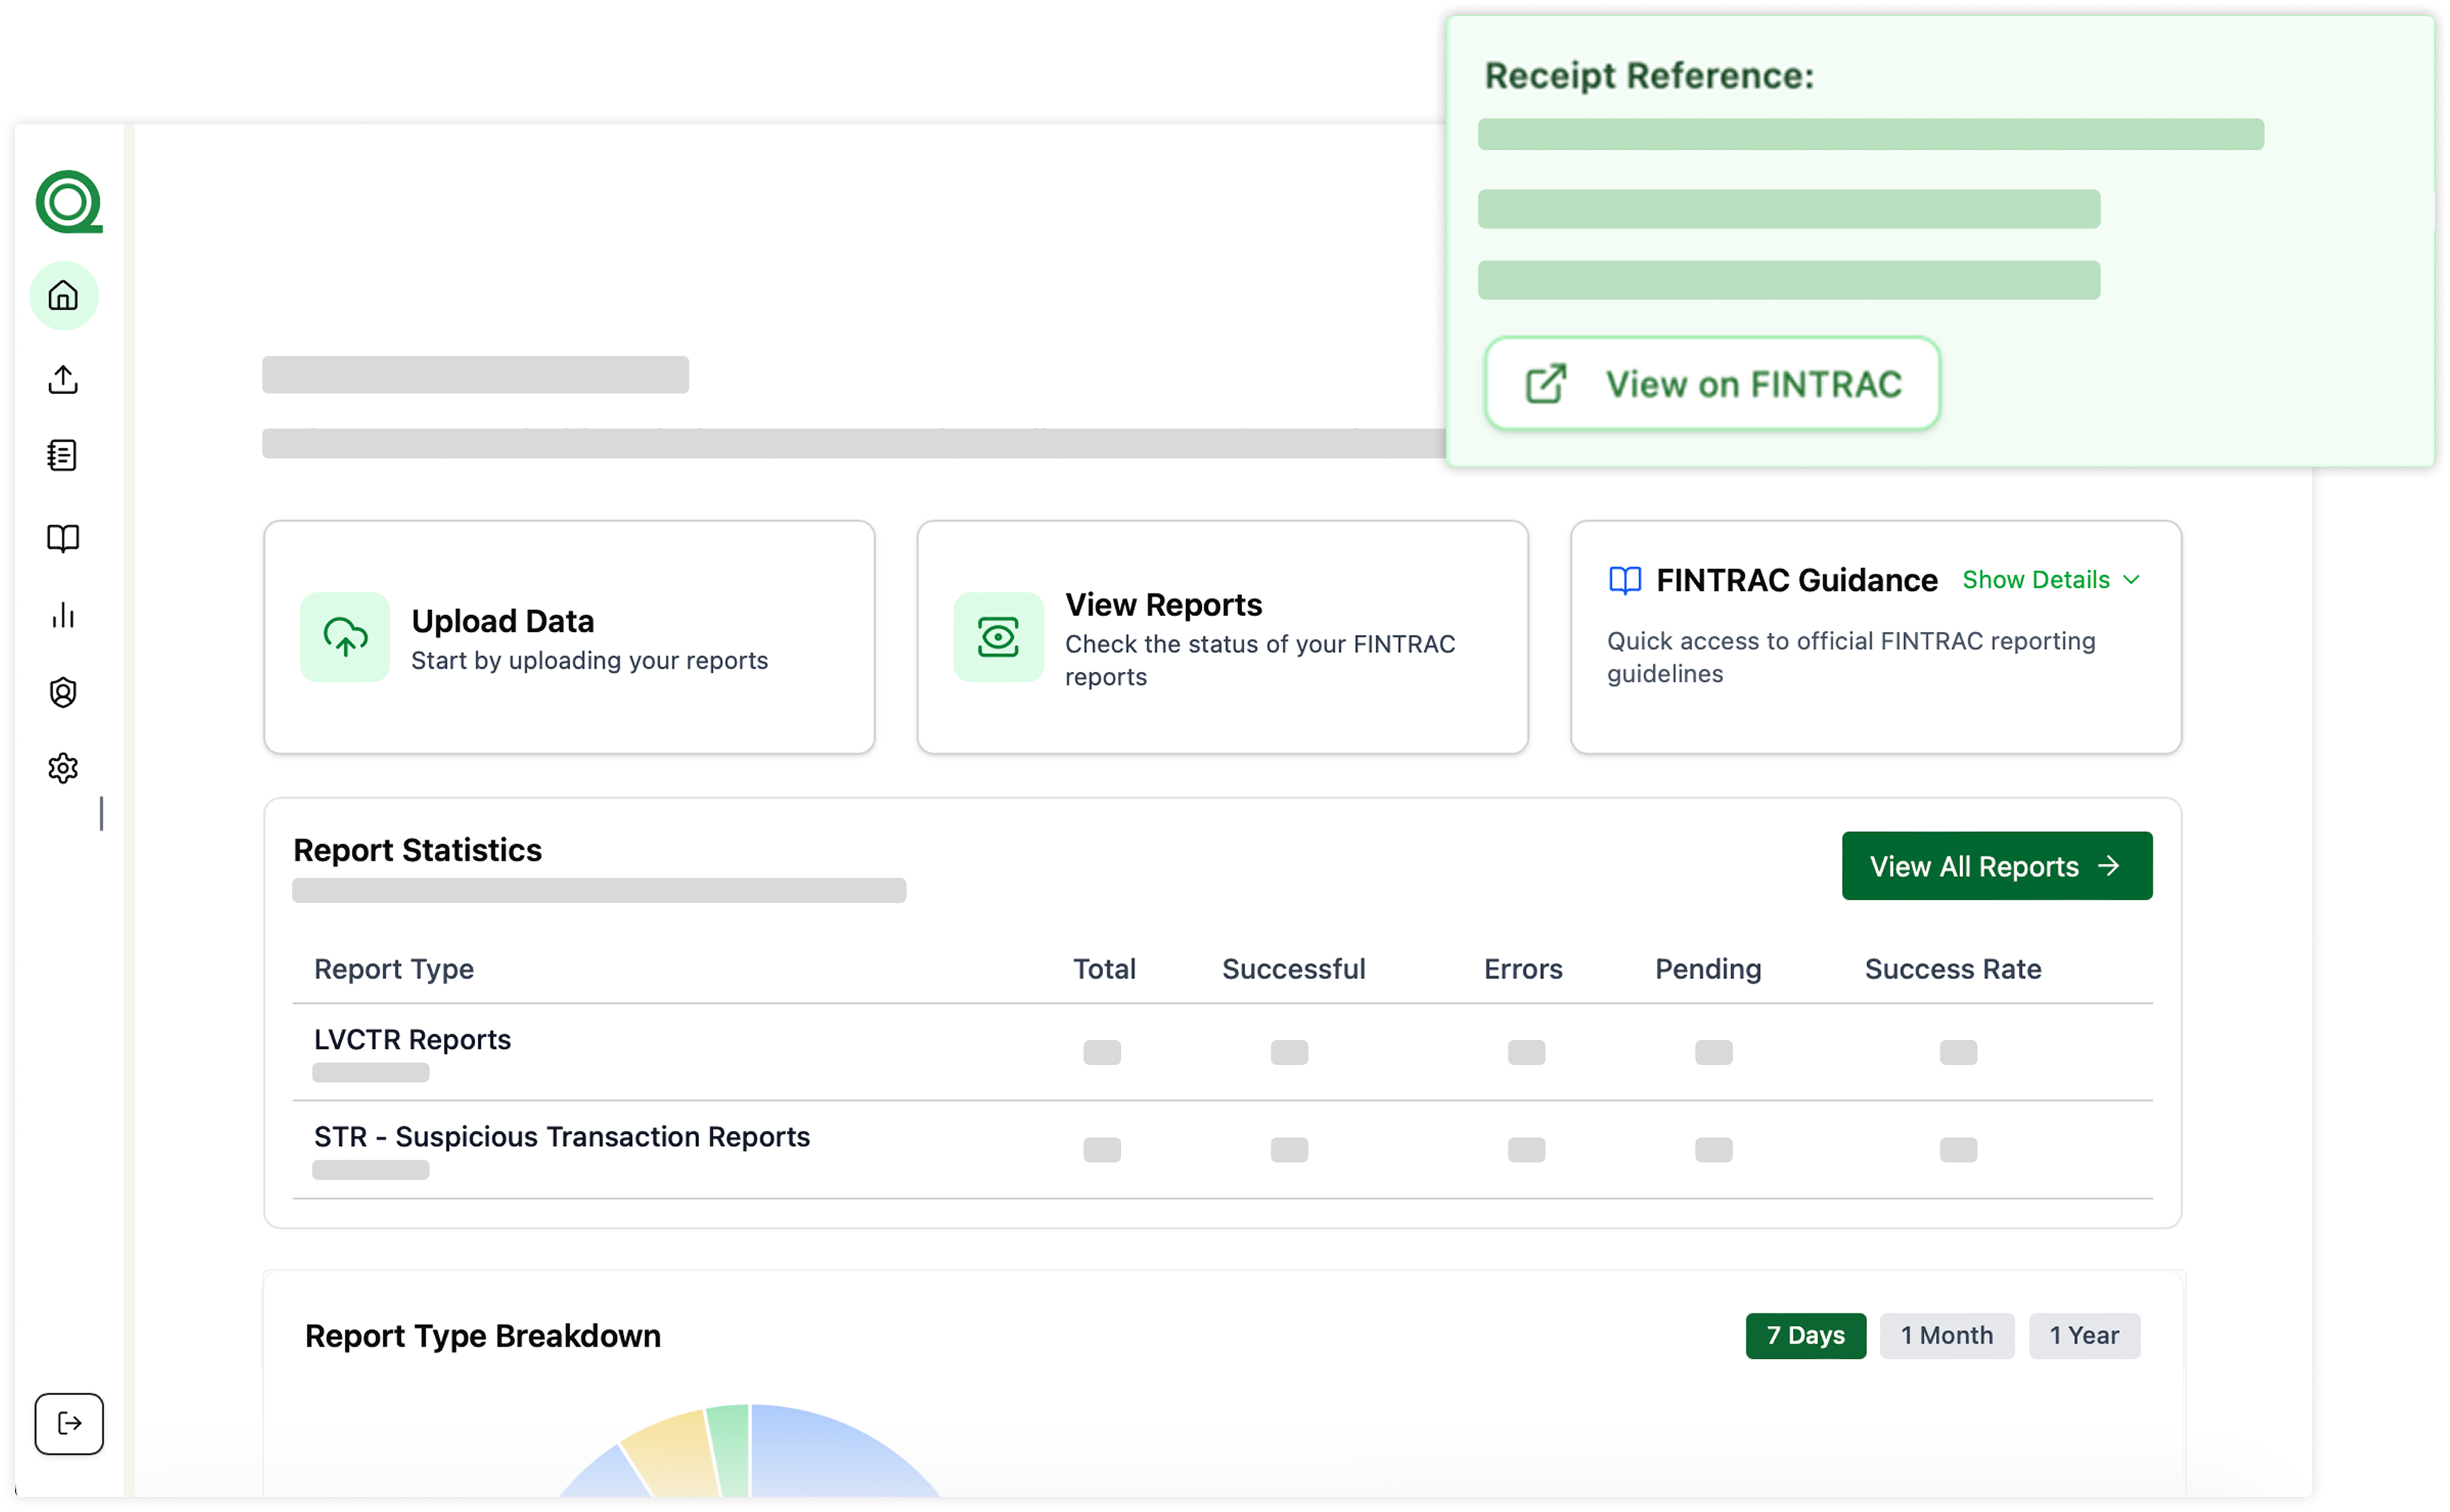Click the cloud upload icon in Upload Data
The height and width of the screenshot is (1512, 2450).
345,637
